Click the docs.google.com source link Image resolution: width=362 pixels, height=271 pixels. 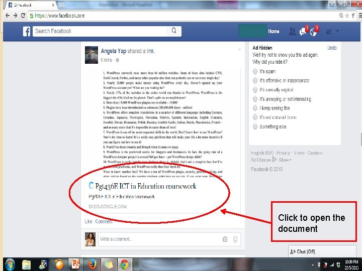click(108, 207)
